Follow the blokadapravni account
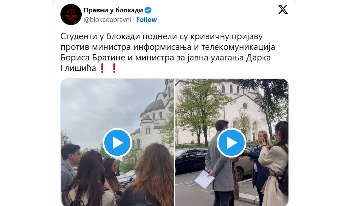Screen dimensions: 339x206 [146, 20]
